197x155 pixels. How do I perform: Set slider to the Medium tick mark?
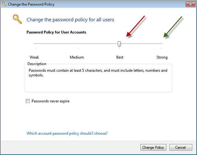[78, 44]
